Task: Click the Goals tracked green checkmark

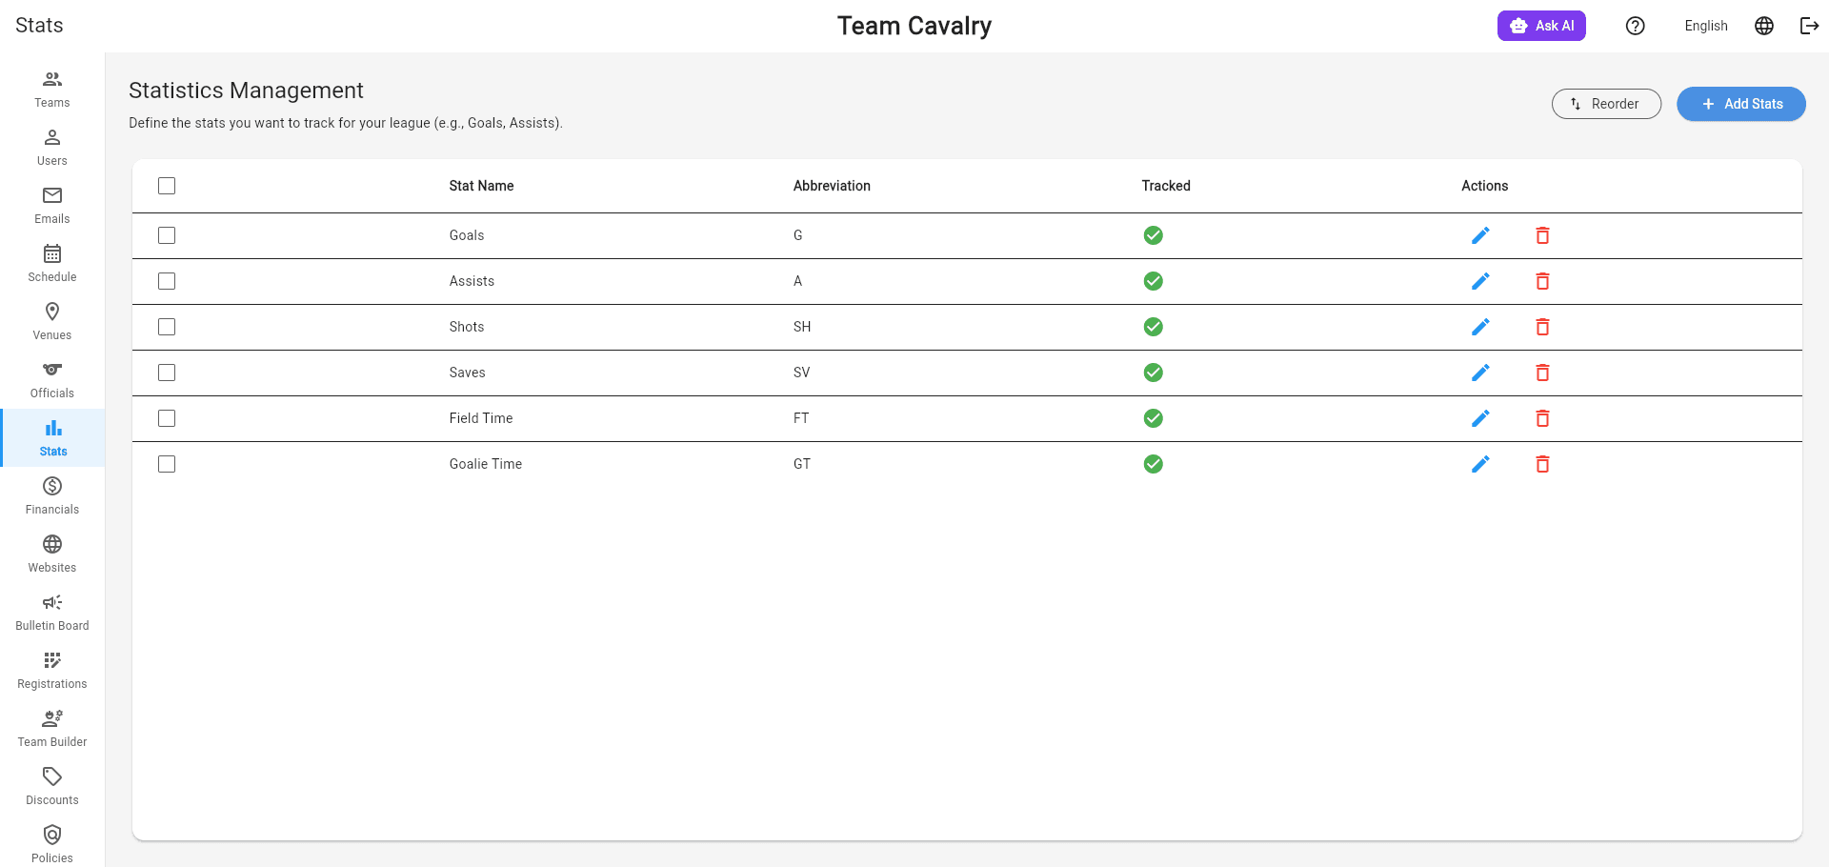Action: pyautogui.click(x=1153, y=235)
